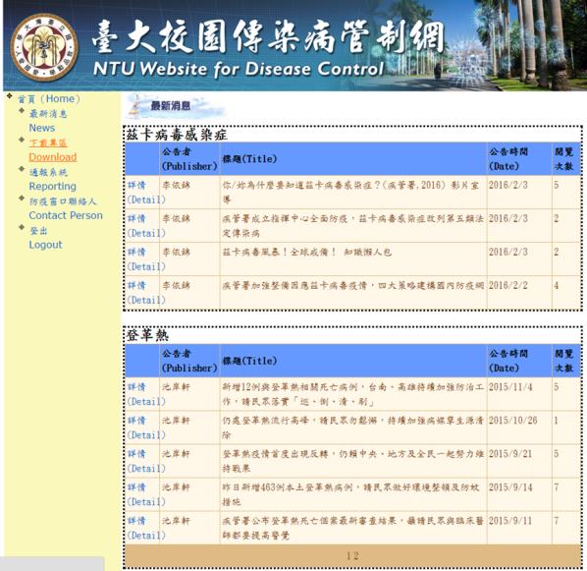Click the latest news section header icon

pos(175,106)
